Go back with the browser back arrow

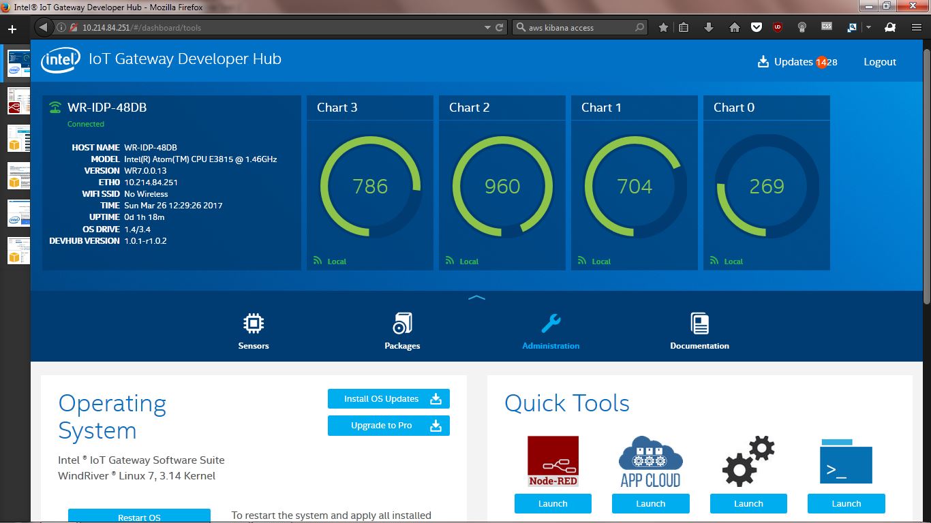pos(44,27)
